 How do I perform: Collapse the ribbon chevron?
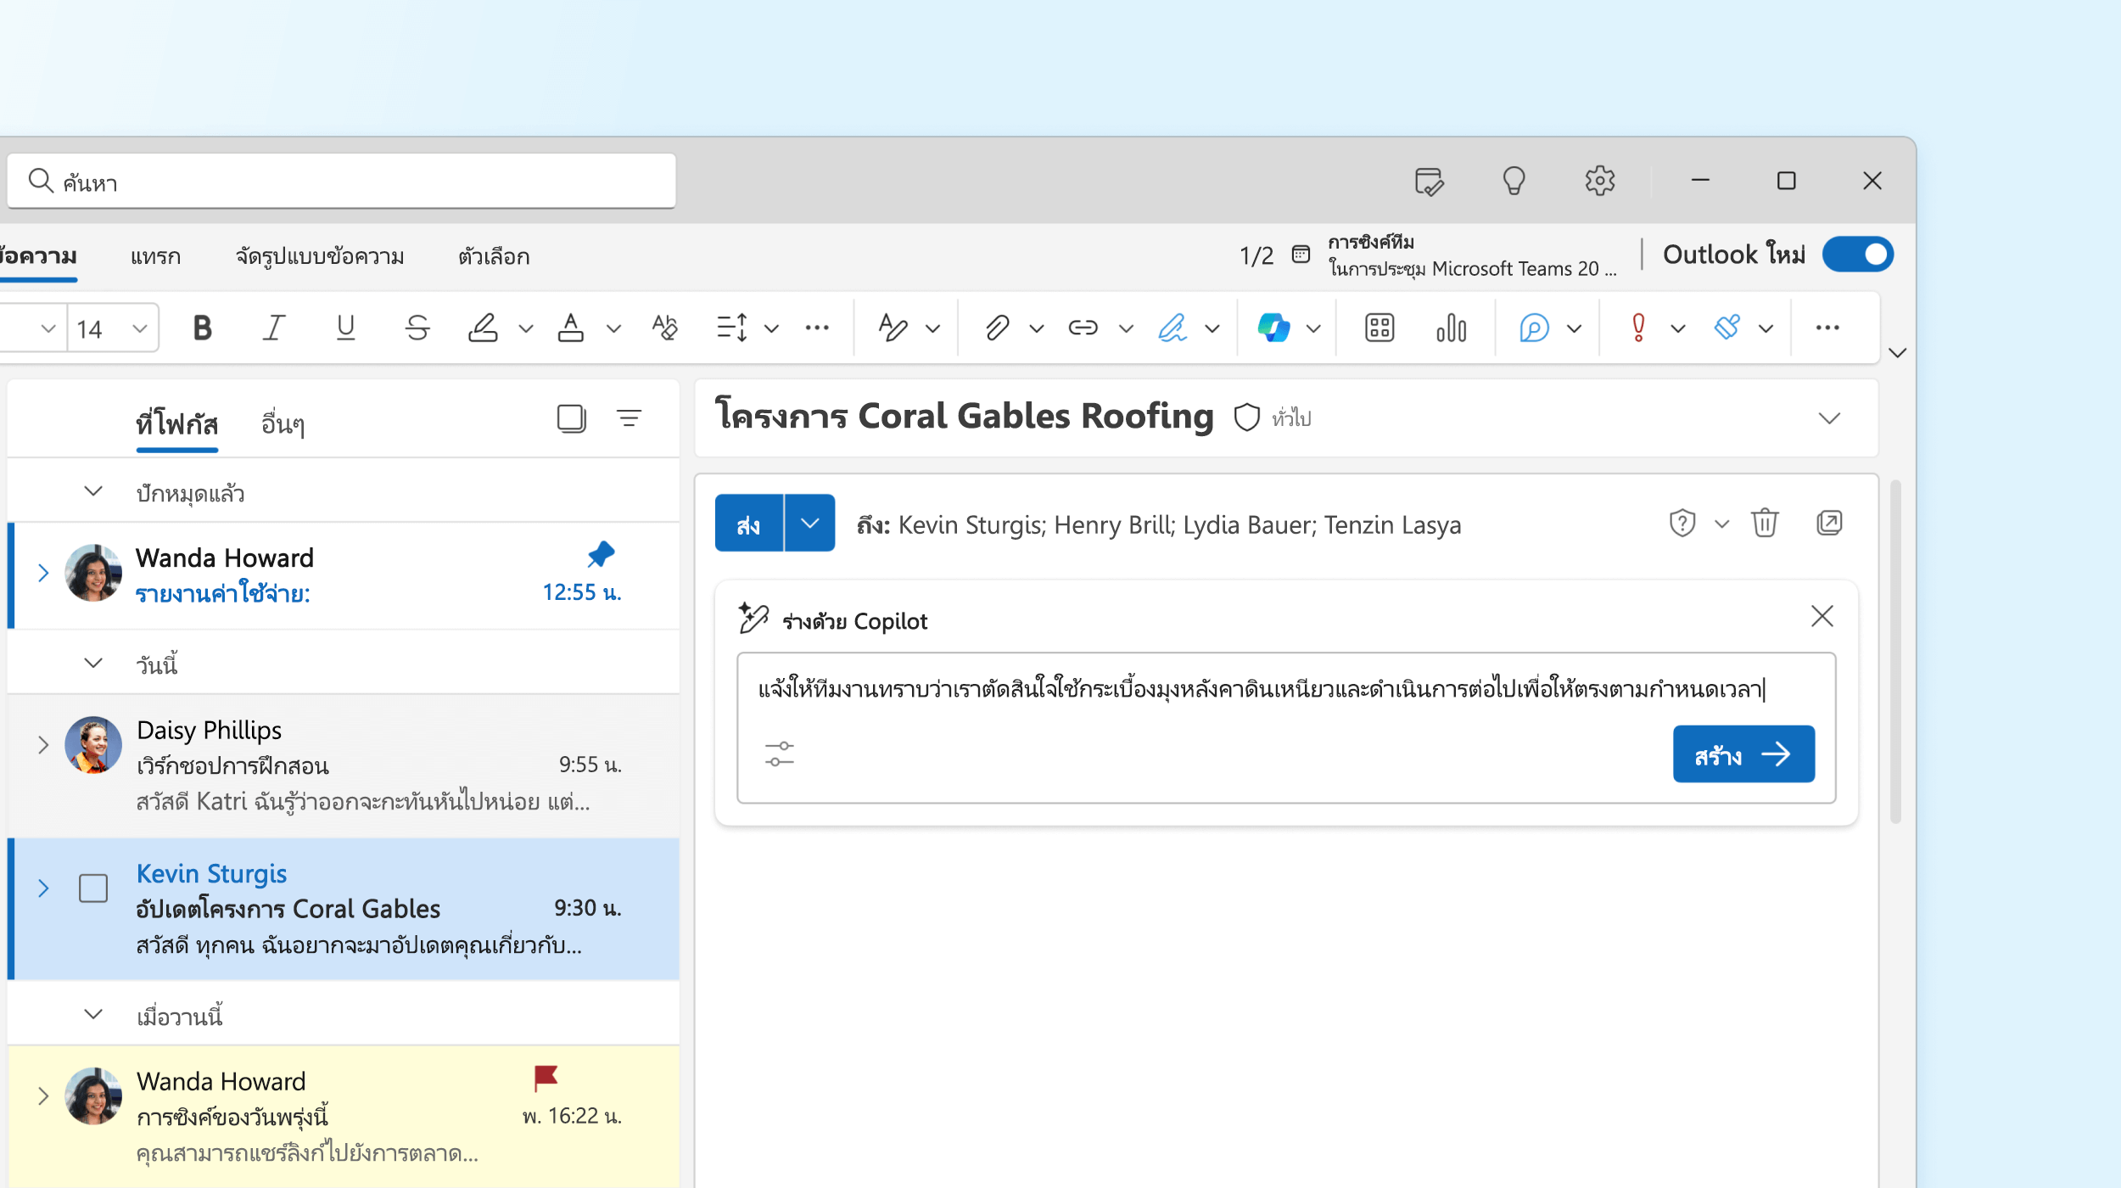1898,353
